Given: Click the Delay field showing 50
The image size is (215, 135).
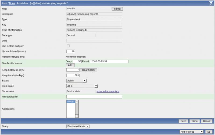Looking at the screenshot, I should pos(77,61).
